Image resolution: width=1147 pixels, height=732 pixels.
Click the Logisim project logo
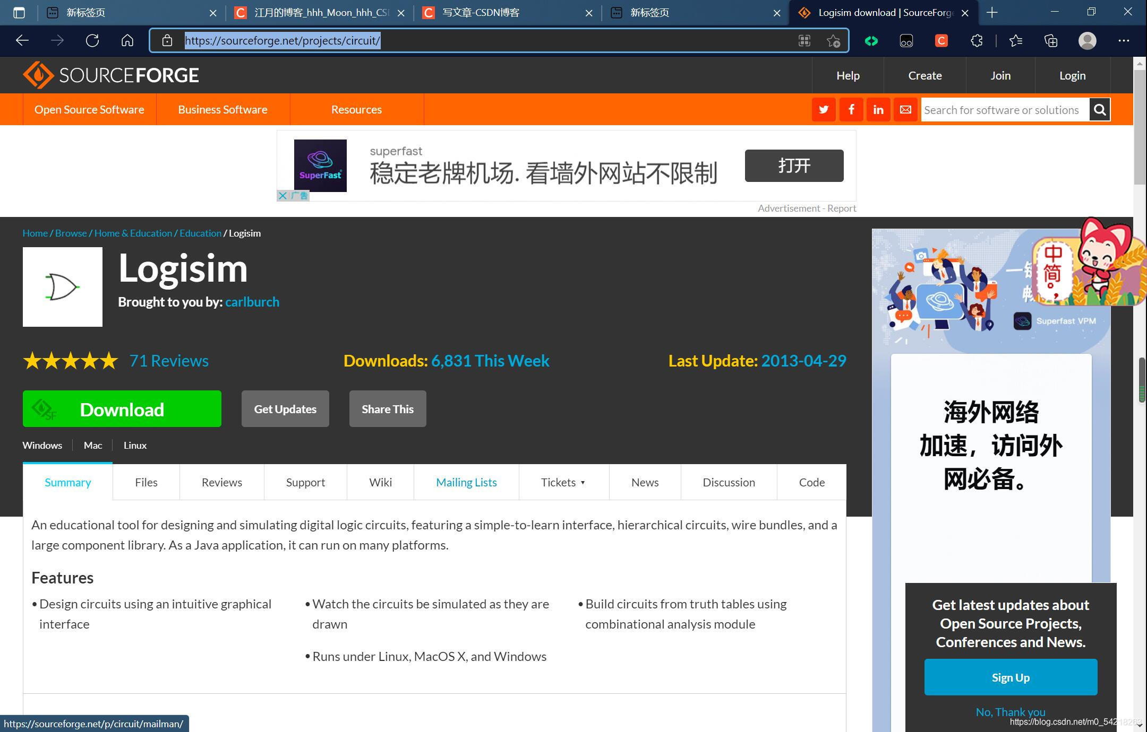pos(62,286)
